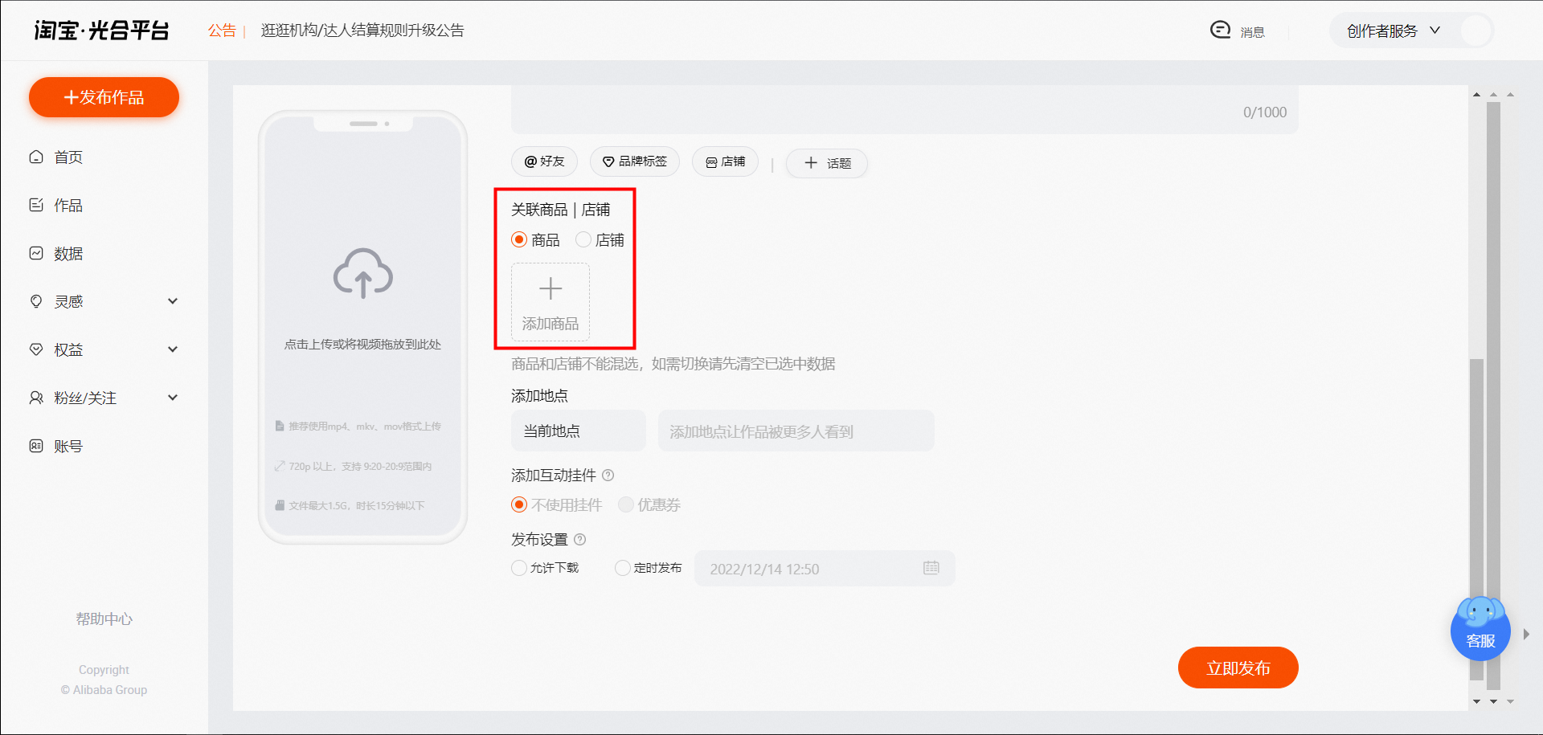This screenshot has height=735, width=1543.
Task: Open the 帮助中心 help center link
Action: point(104,619)
